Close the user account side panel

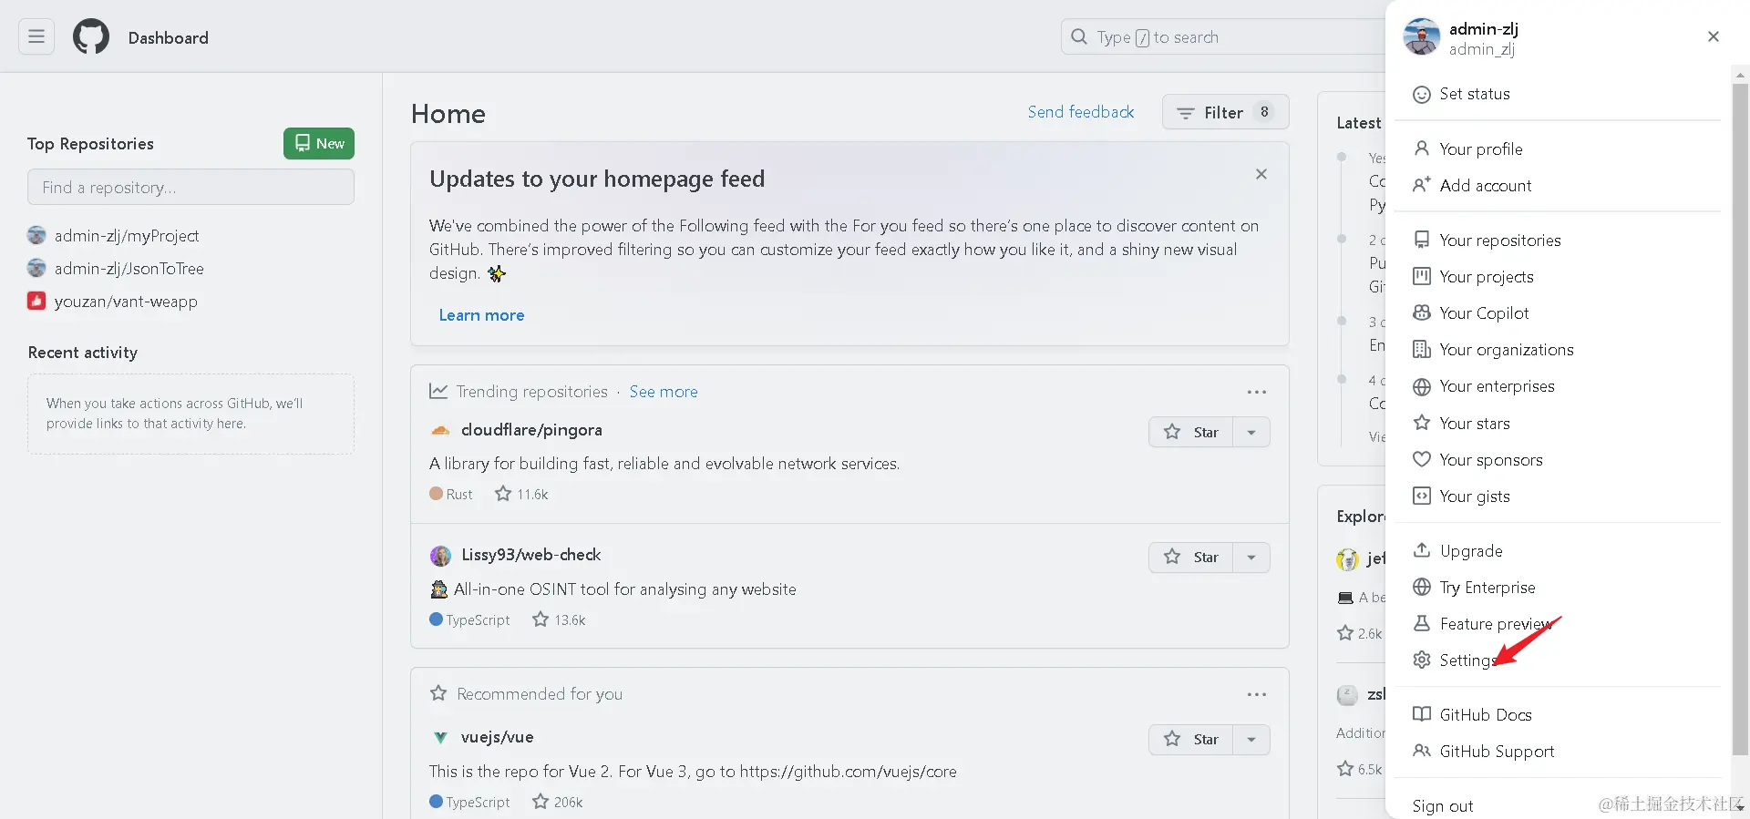point(1713,36)
